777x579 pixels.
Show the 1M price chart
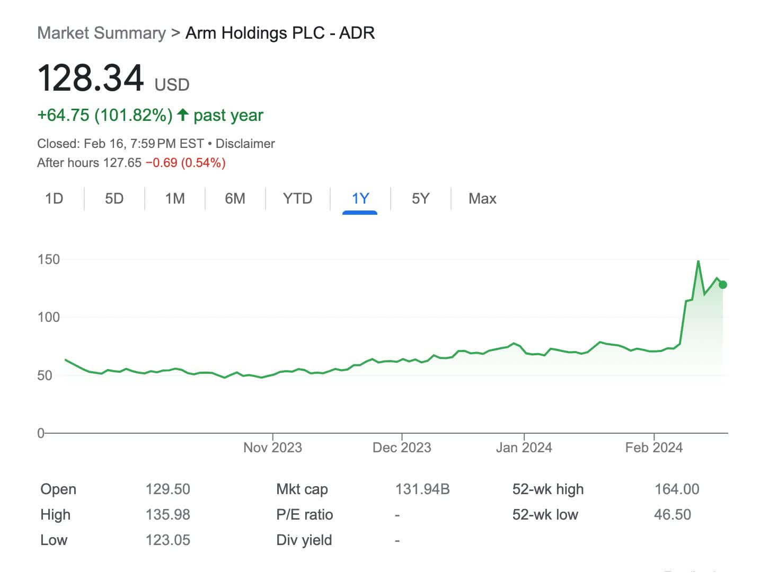click(x=174, y=199)
